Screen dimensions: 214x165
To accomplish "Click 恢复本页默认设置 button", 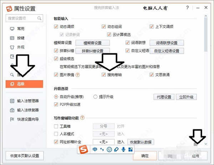I will click(x=25, y=156).
